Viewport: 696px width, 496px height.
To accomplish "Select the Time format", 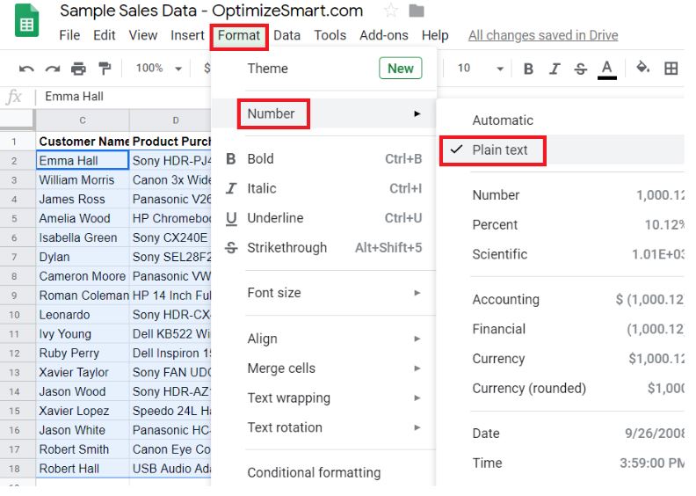I will coord(561,463).
